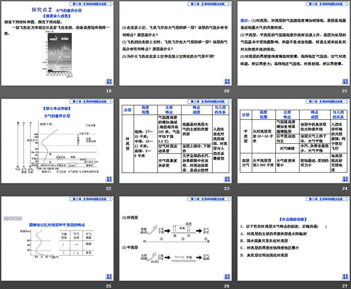
Task: Click navigation icon in slide 26 corner
Action: tap(227, 276)
